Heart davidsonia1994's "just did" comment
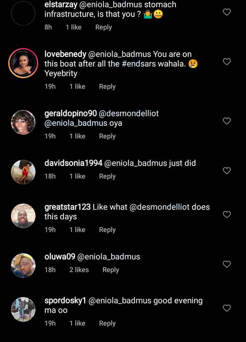The height and width of the screenshot is (342, 246). [227, 171]
